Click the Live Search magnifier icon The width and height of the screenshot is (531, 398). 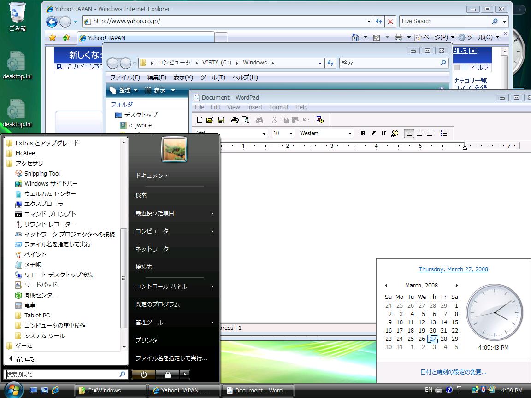tap(495, 21)
